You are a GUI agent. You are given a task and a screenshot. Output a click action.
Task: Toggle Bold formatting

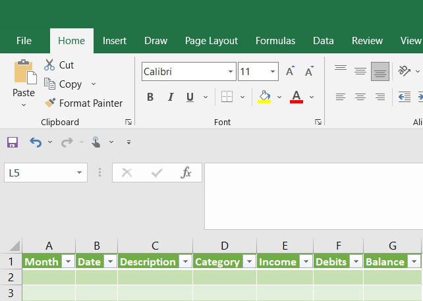150,97
